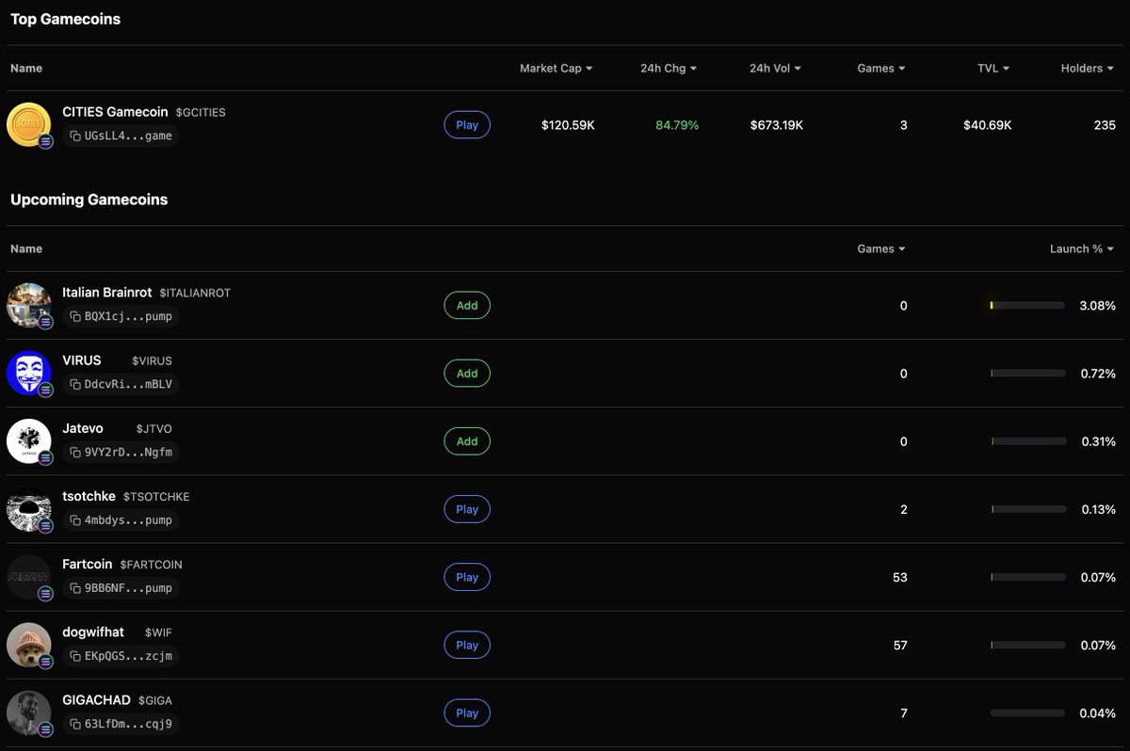Sort top gamecoins by TVL

pyautogui.click(x=993, y=69)
